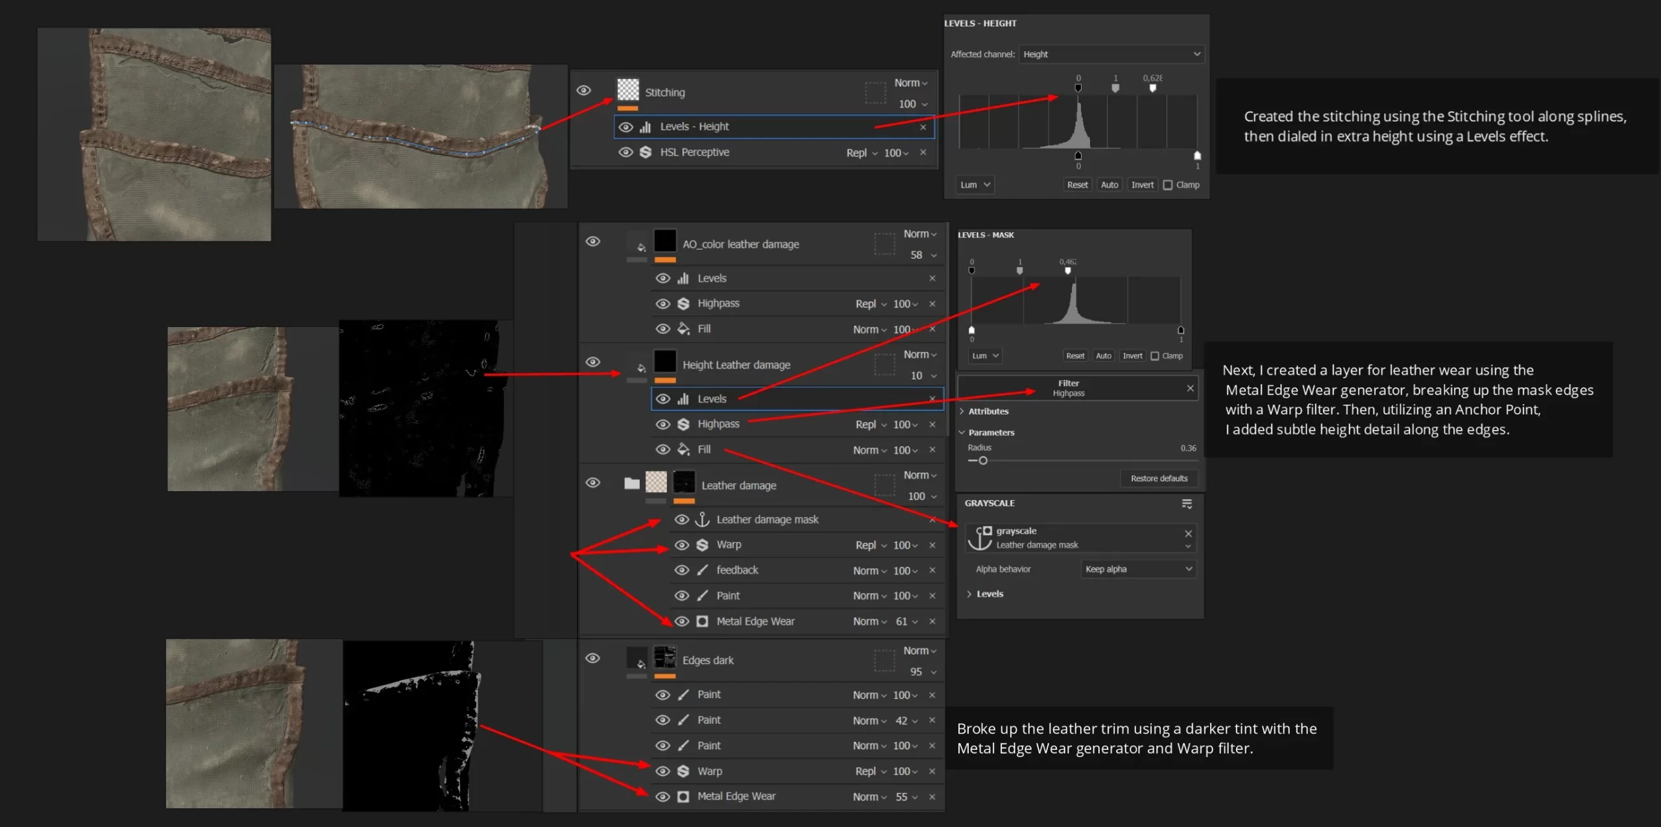
Task: Click the generator icon on Metal Edge Wear 55 row
Action: pyautogui.click(x=683, y=797)
